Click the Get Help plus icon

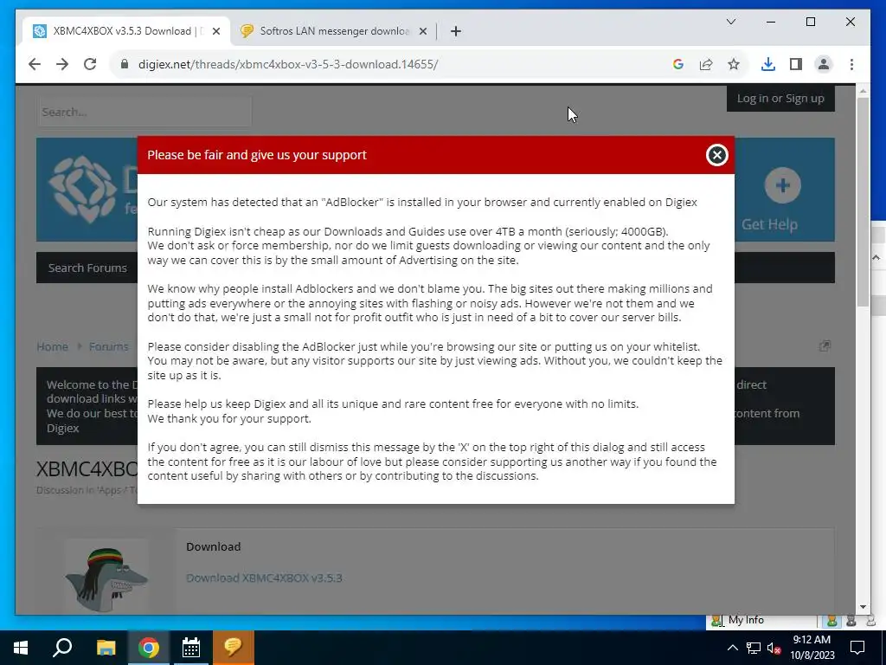[x=782, y=185]
